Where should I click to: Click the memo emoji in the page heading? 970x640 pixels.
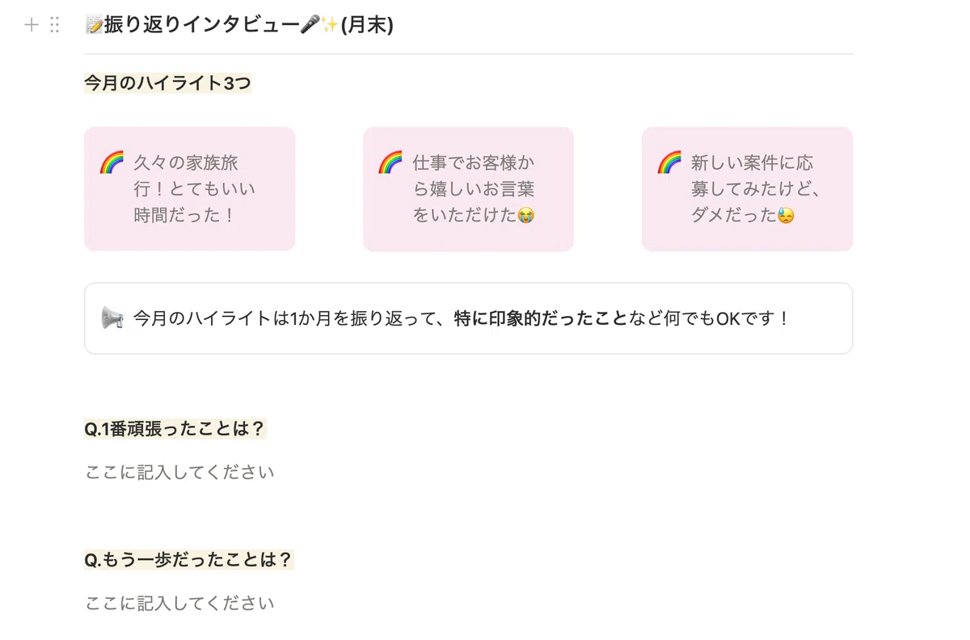click(94, 26)
